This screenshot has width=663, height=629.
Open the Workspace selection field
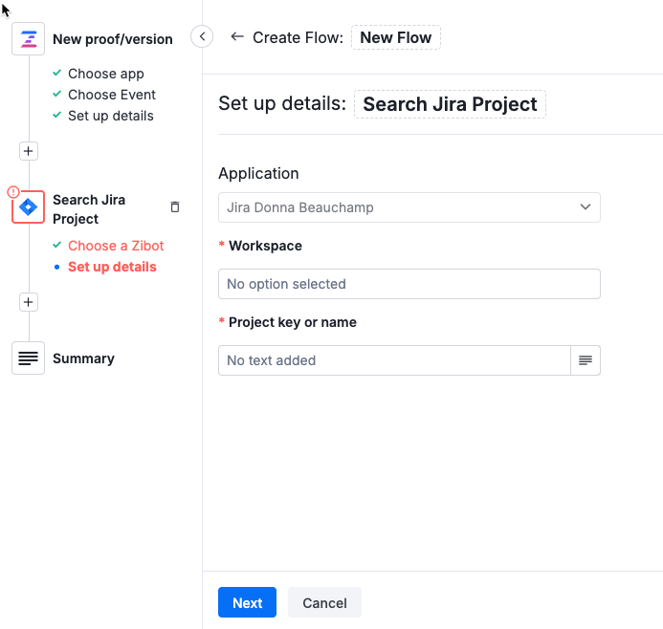[409, 284]
